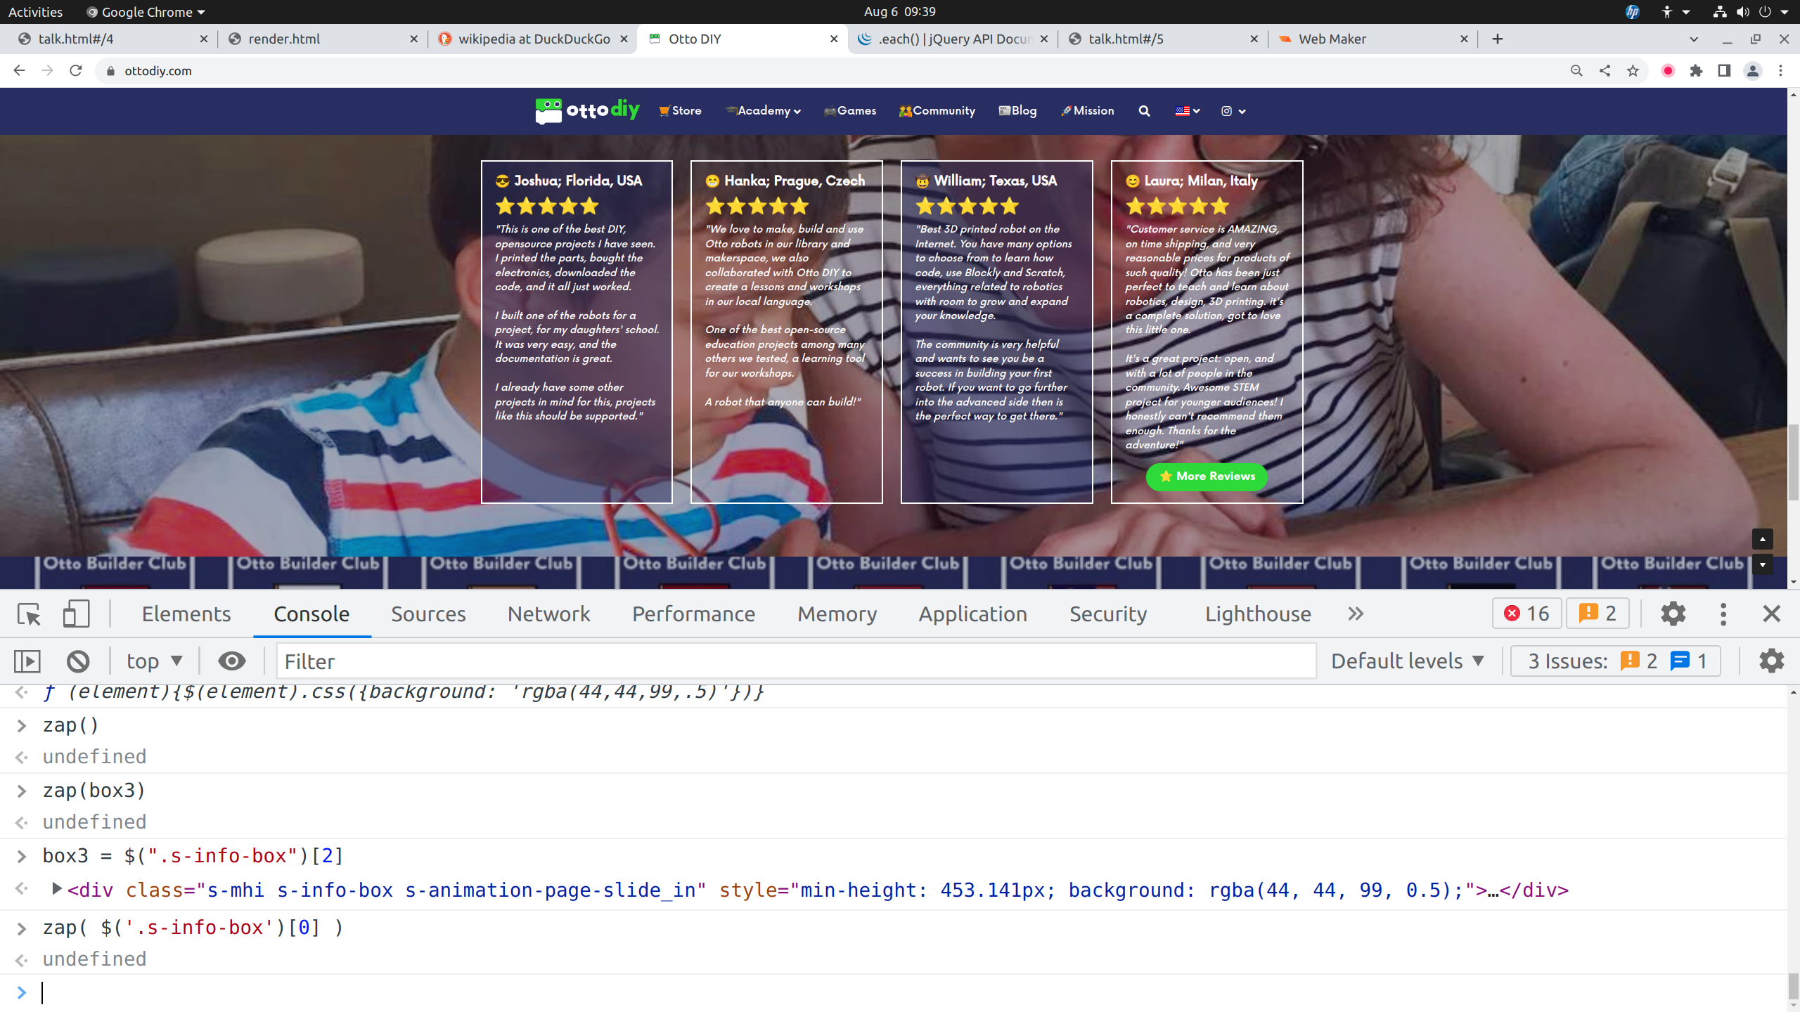
Task: Open console settings gear on filter row
Action: 1771,661
